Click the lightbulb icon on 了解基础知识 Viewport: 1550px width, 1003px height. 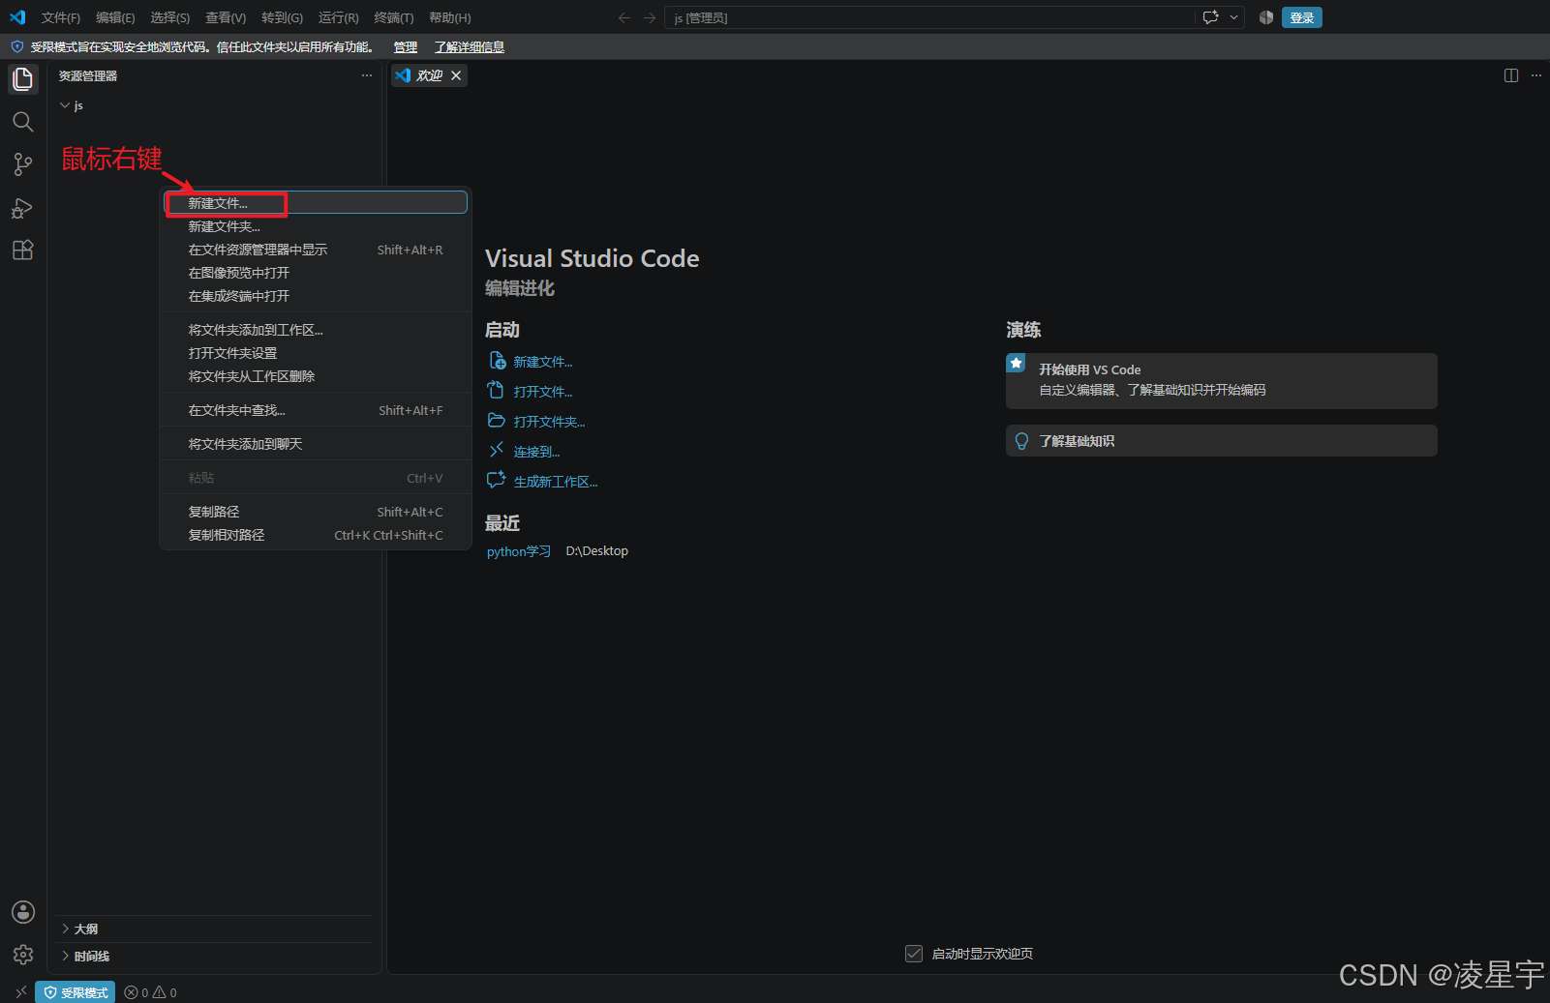[1021, 441]
